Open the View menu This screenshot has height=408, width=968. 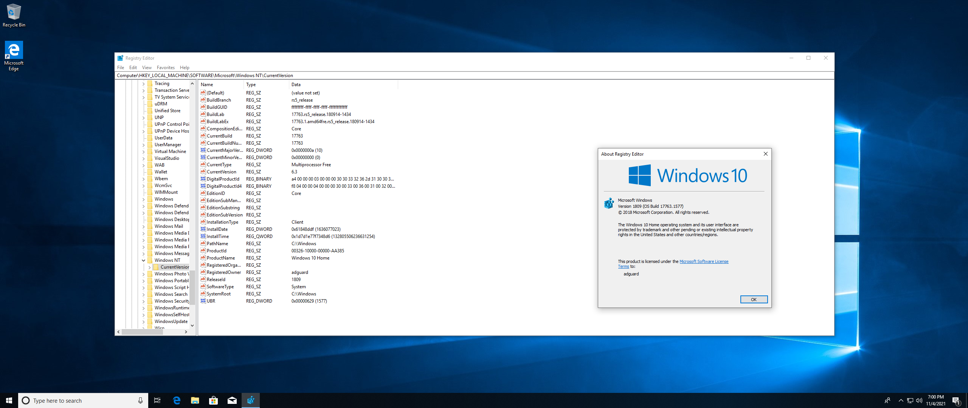tap(147, 68)
